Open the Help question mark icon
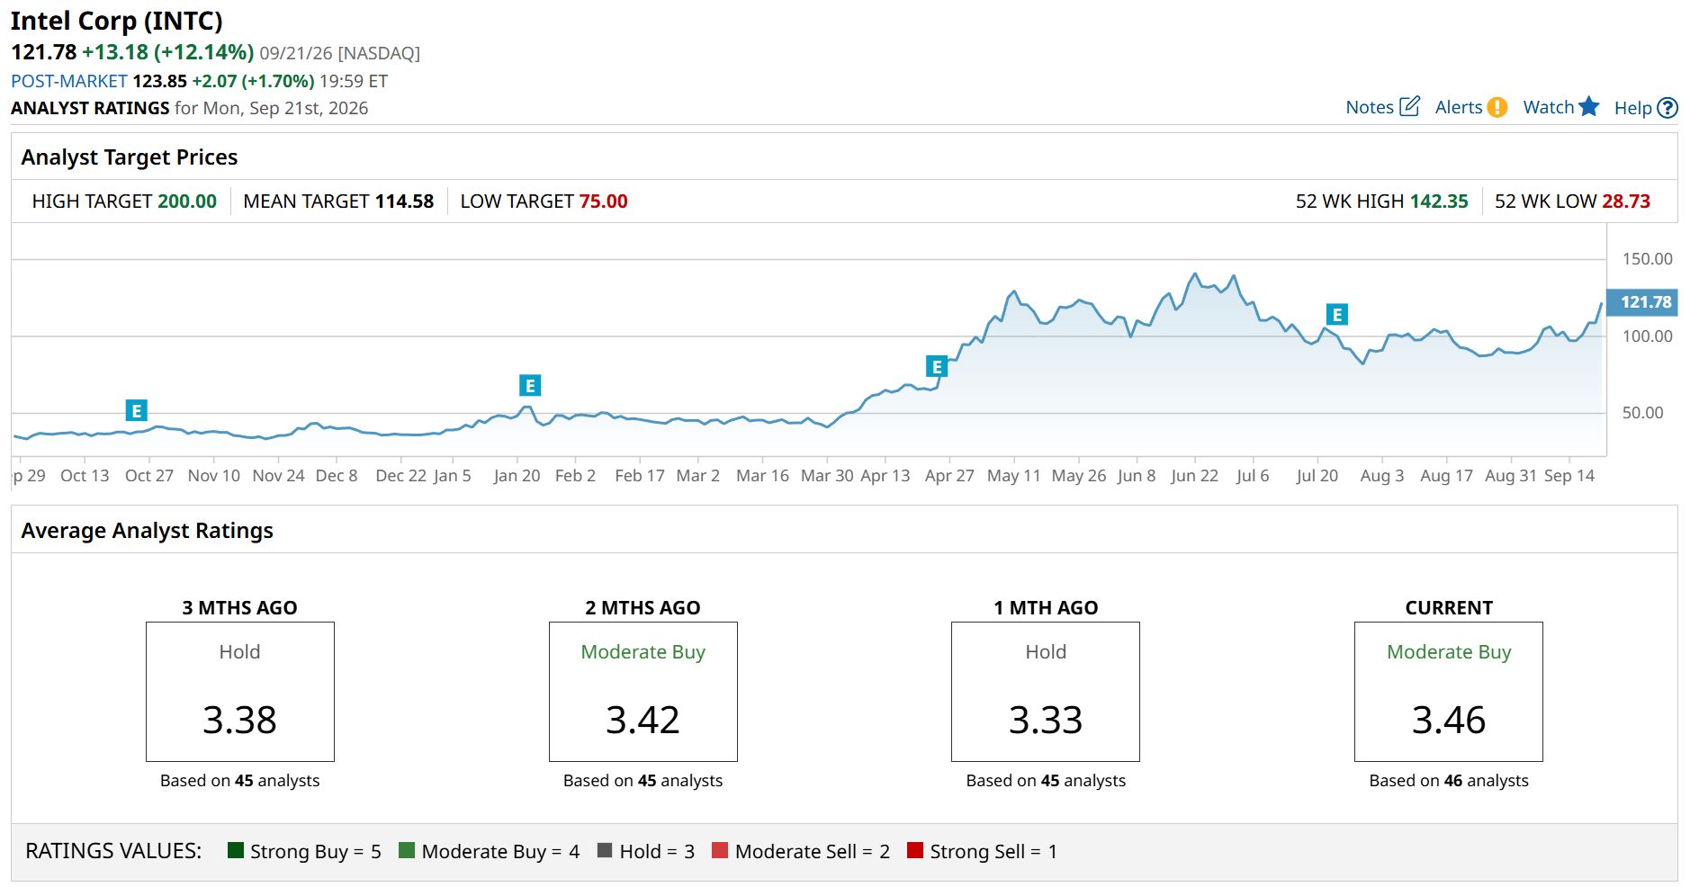This screenshot has height=887, width=1690. [1668, 108]
